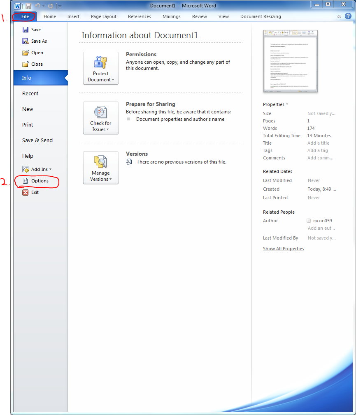Image resolution: width=356 pixels, height=415 pixels.
Task: Click the 'Last Modified By' property label
Action: click(x=280, y=238)
